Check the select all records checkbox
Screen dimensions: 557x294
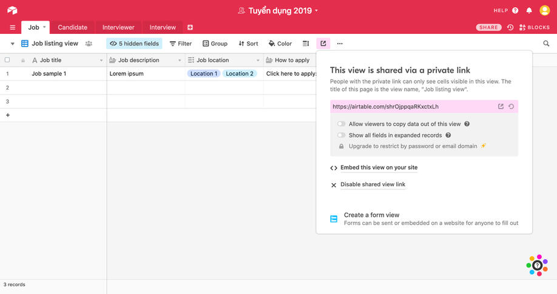pyautogui.click(x=7, y=60)
